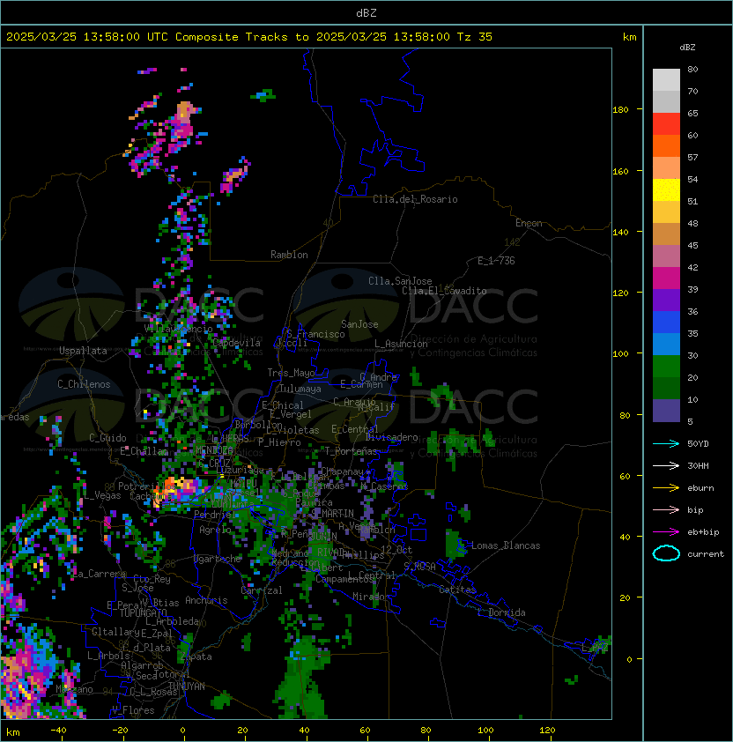Viewport: 733px width, 742px height.
Task: Click the 'Ugarteche' place label
Action: [x=218, y=559]
